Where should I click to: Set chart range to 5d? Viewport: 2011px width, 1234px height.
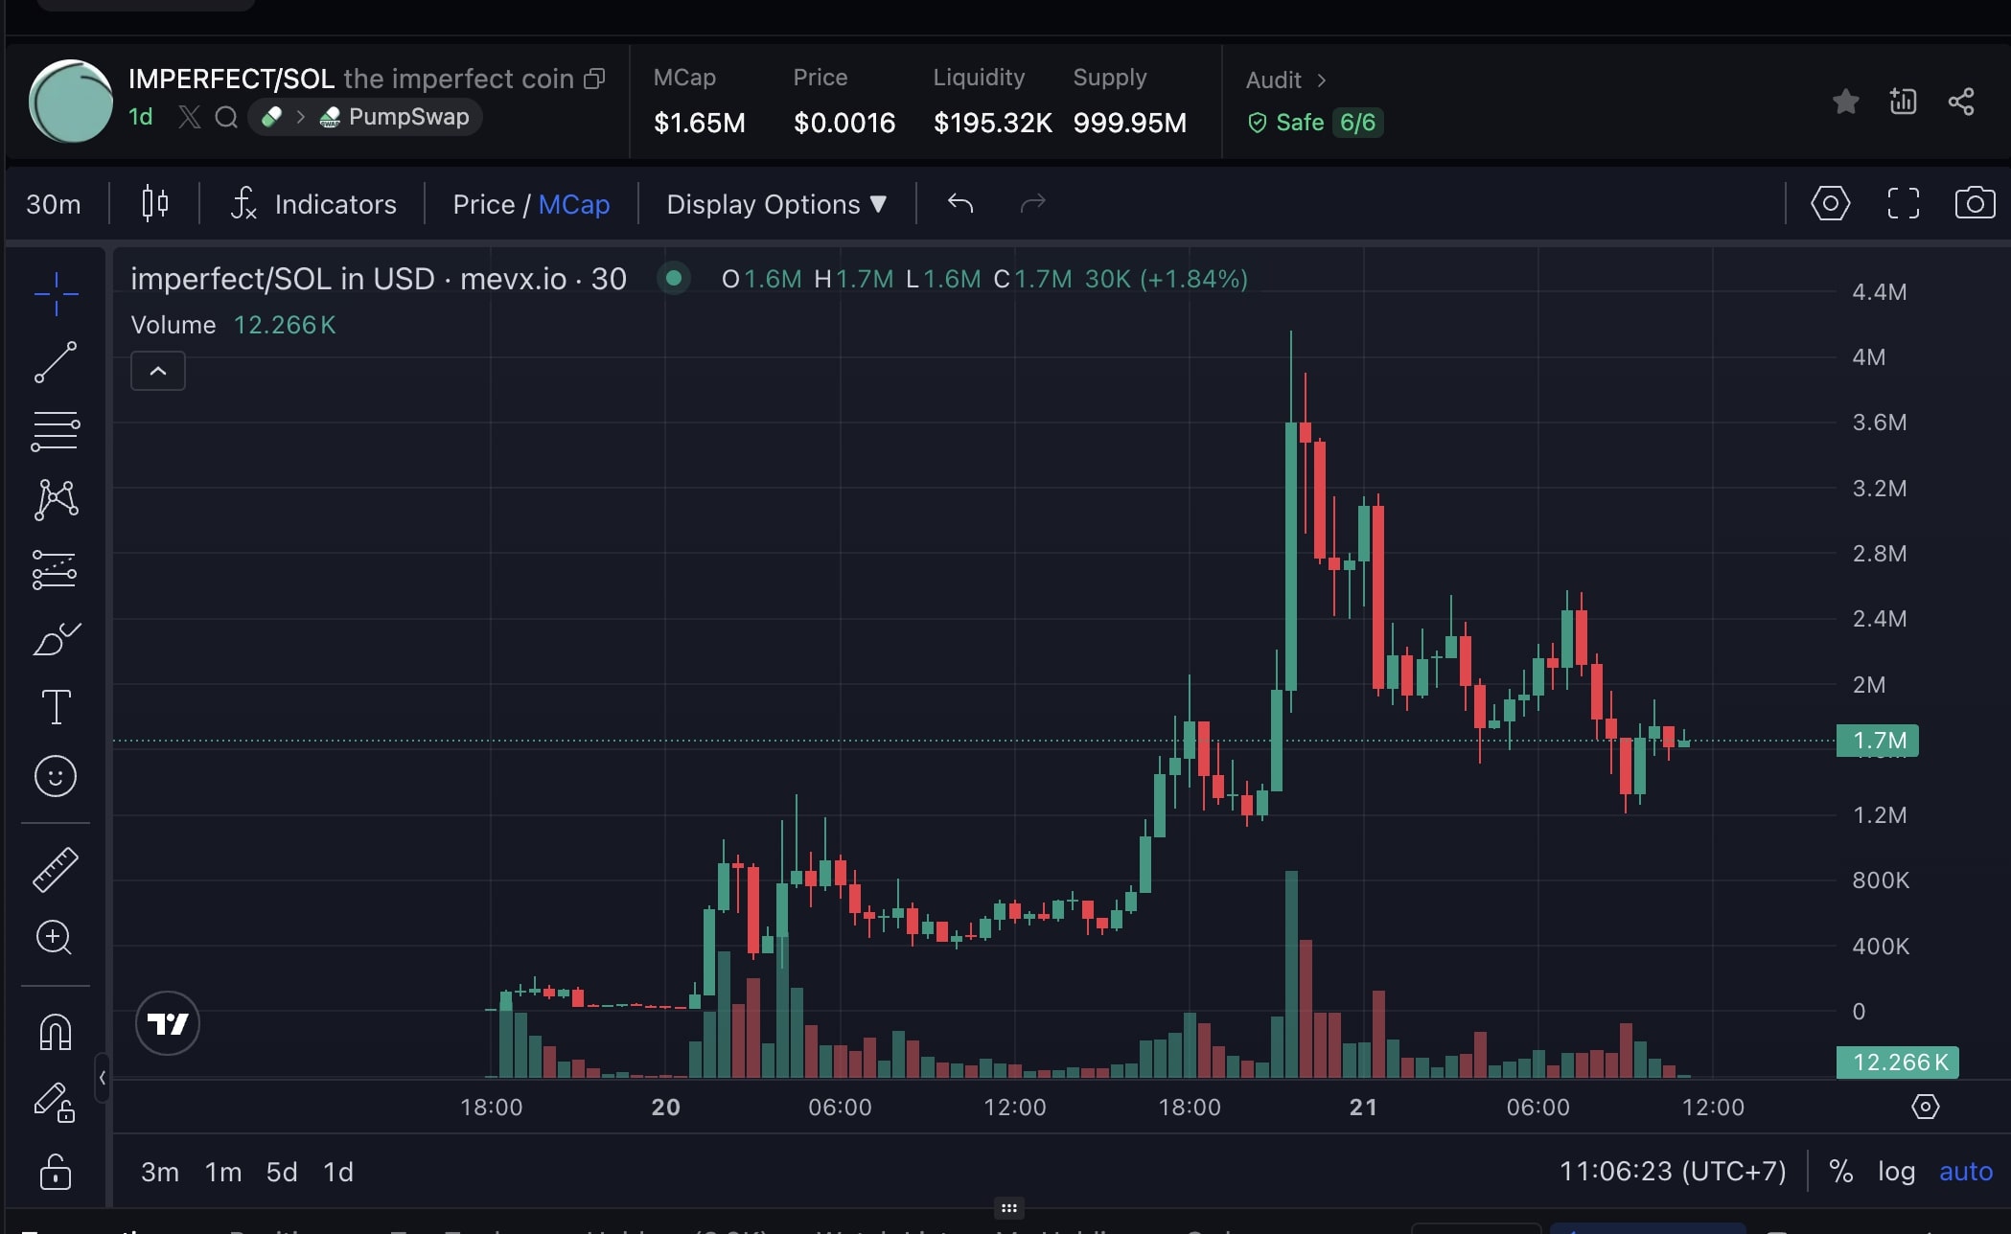282,1172
